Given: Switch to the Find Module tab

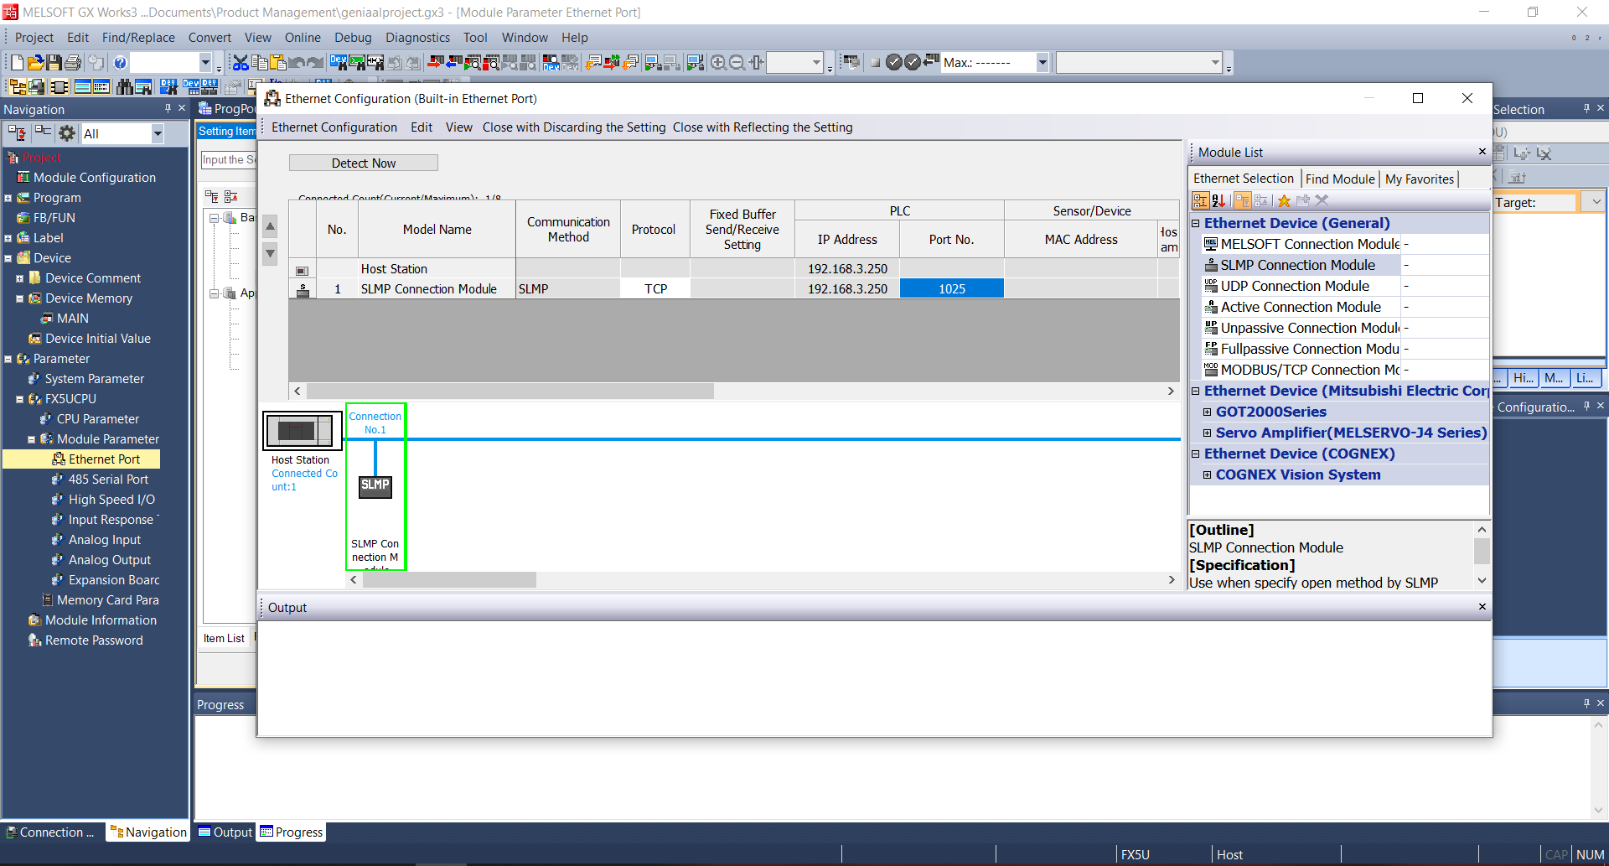Looking at the screenshot, I should click(1339, 179).
